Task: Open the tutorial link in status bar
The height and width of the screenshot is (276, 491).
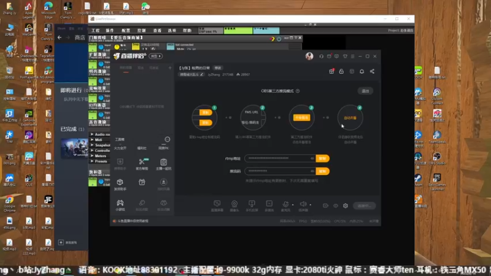Action: pos(133,221)
